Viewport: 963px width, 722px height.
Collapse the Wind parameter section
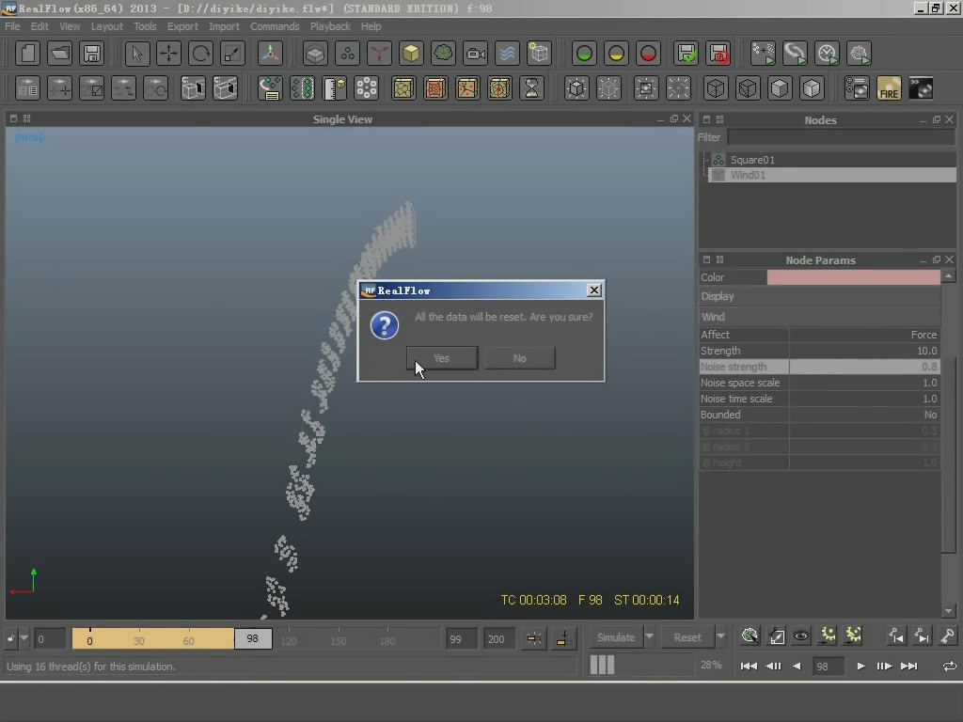click(819, 317)
